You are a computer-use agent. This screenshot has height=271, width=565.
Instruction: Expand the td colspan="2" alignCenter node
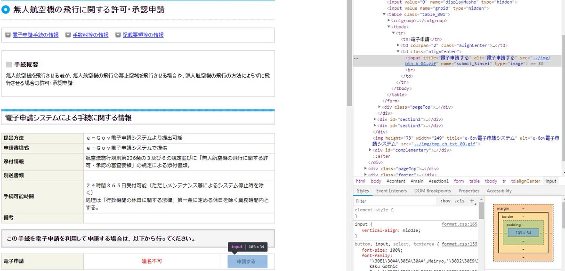(x=398, y=45)
